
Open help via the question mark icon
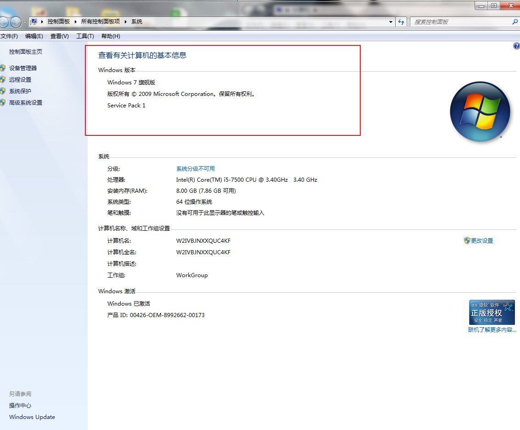coord(516,45)
